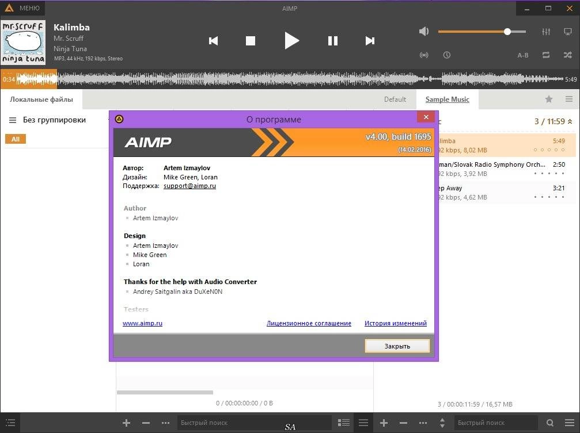Open the bottom-right playlist menu icon
The image size is (580, 433).
tap(570, 423)
